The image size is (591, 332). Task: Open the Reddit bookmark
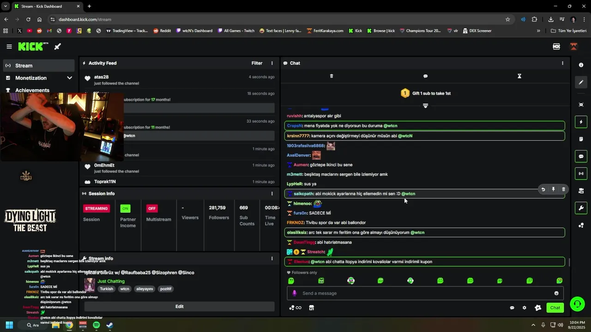[162, 31]
